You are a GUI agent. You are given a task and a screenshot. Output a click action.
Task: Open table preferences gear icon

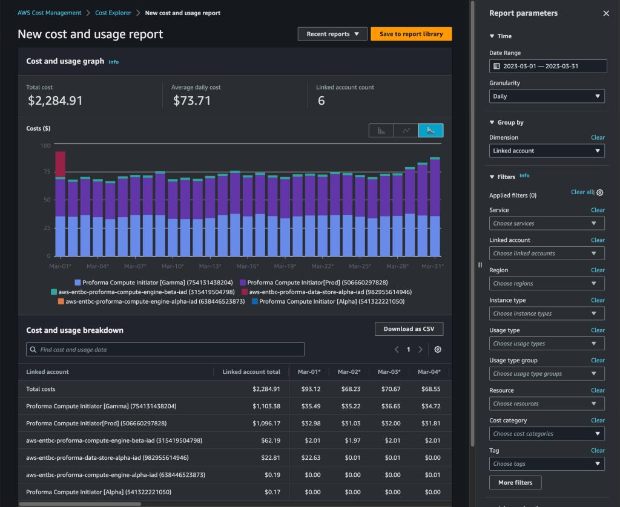point(438,349)
